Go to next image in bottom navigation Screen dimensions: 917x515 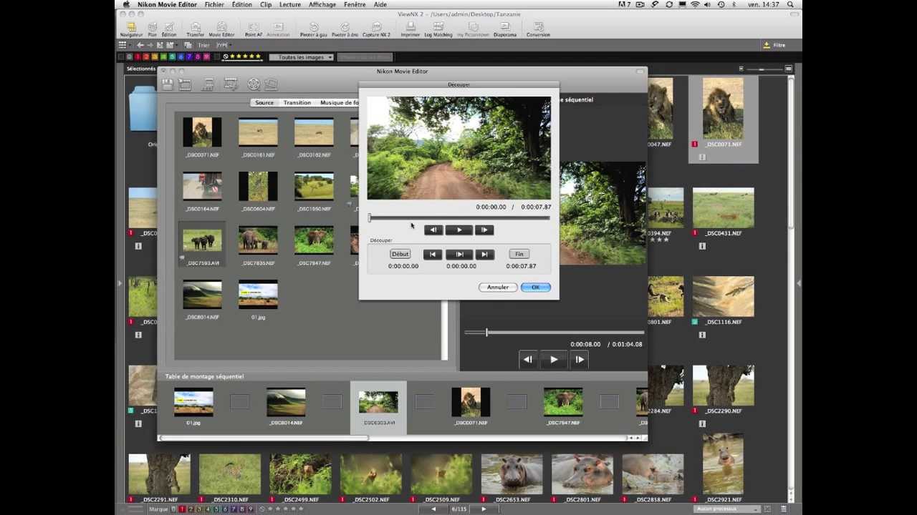(x=484, y=509)
